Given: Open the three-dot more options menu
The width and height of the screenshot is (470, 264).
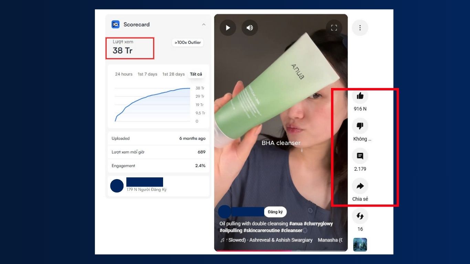Looking at the screenshot, I should click(360, 28).
